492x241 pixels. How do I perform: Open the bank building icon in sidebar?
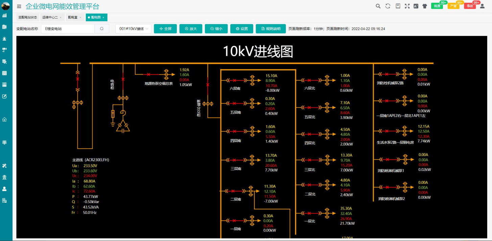4,177
